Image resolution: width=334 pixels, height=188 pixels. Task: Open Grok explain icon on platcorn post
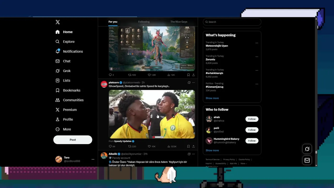click(x=189, y=83)
